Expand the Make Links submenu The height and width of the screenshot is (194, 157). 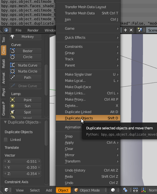(x=88, y=93)
